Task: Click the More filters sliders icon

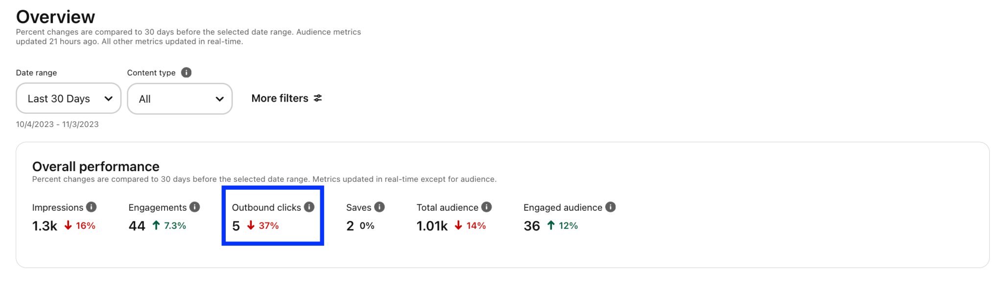Action: 317,98
